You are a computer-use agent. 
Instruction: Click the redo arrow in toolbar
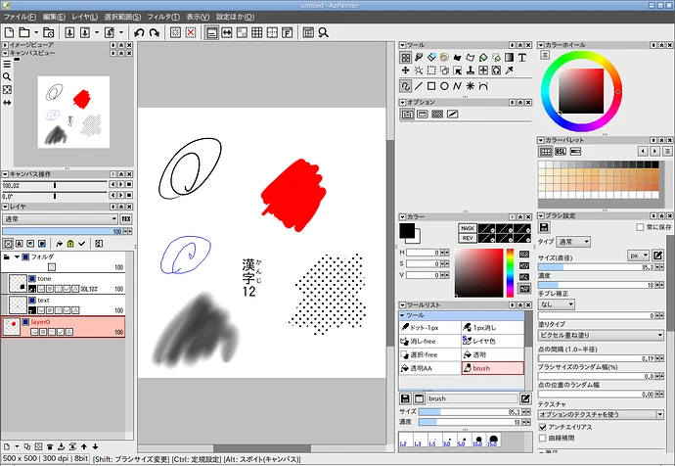[155, 32]
